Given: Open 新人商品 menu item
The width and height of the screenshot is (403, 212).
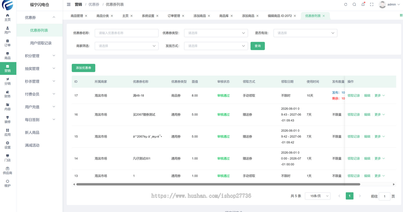Looking at the screenshot, I should 39,132.
